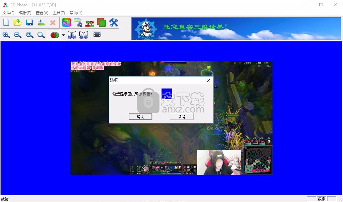Open options via the blue wrench tools icon

coord(113,22)
